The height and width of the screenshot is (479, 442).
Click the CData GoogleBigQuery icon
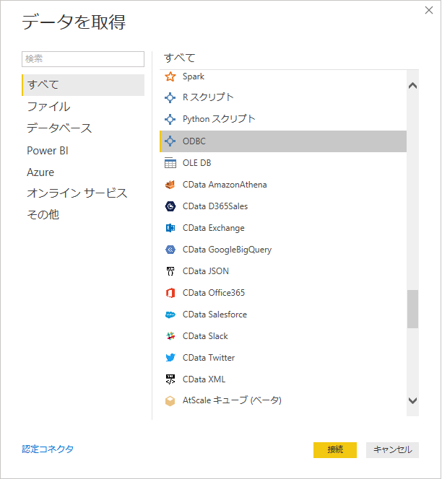pyautogui.click(x=170, y=250)
